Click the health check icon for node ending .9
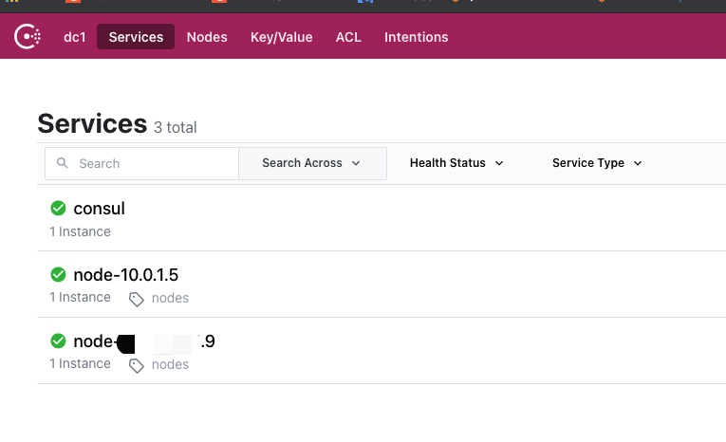Viewport: 726px width, 442px height. click(x=58, y=341)
